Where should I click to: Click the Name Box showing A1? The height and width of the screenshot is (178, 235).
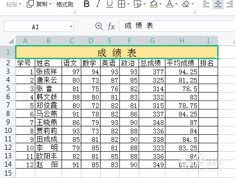39,26
